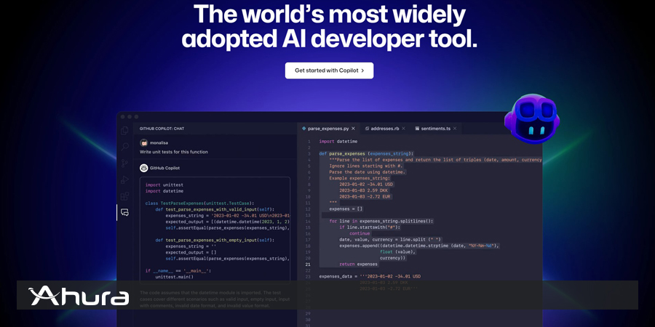Click the Get started with Copilot button
Image resolution: width=655 pixels, height=327 pixels.
coord(329,70)
